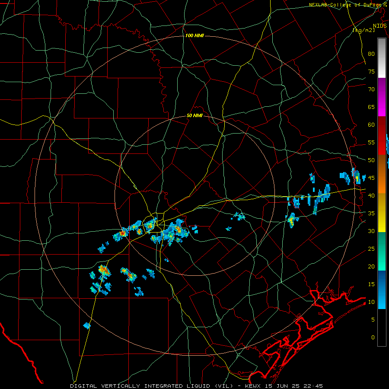Click the legend value 55

(x=371, y=142)
